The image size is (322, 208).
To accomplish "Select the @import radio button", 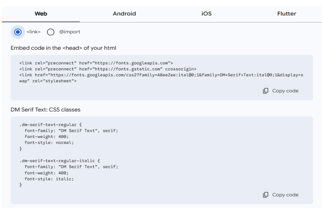I will tap(50, 32).
